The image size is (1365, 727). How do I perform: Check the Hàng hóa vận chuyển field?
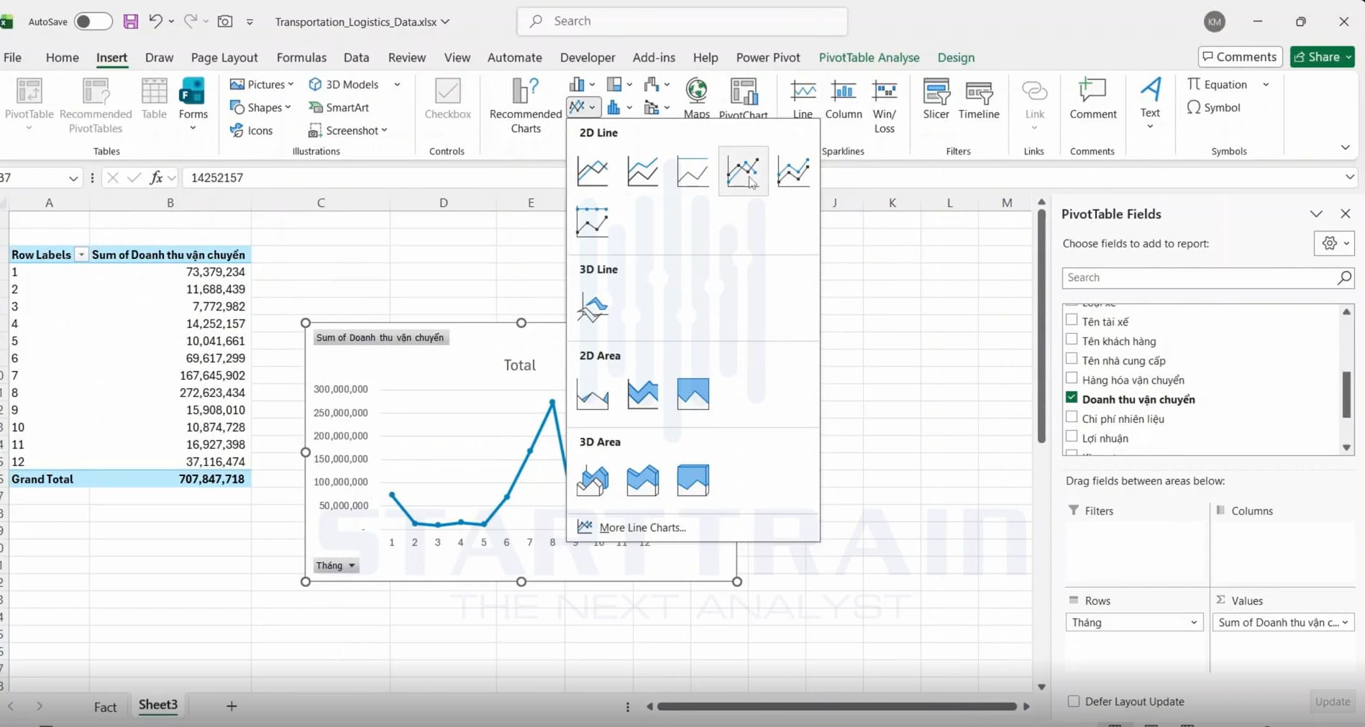[1072, 378]
